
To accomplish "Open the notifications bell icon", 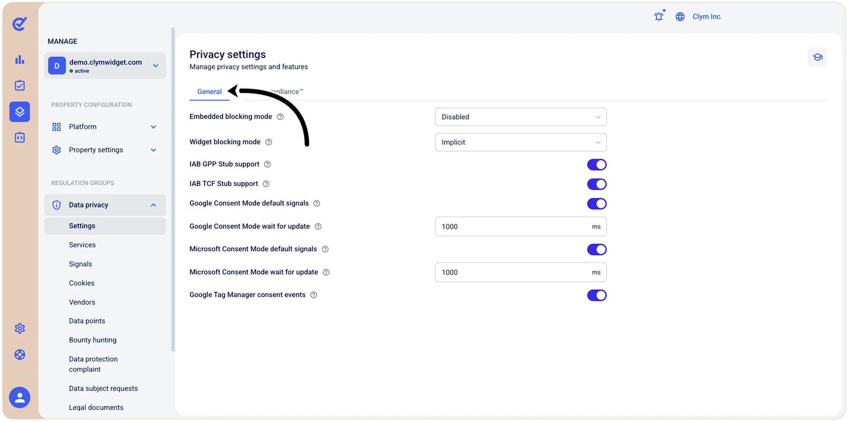I will pyautogui.click(x=659, y=16).
